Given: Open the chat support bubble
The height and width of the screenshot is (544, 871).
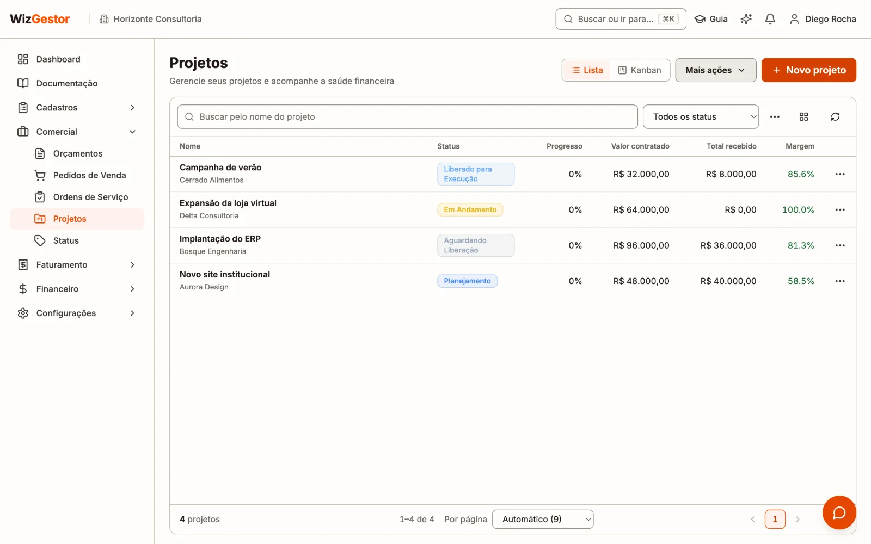Looking at the screenshot, I should [839, 512].
